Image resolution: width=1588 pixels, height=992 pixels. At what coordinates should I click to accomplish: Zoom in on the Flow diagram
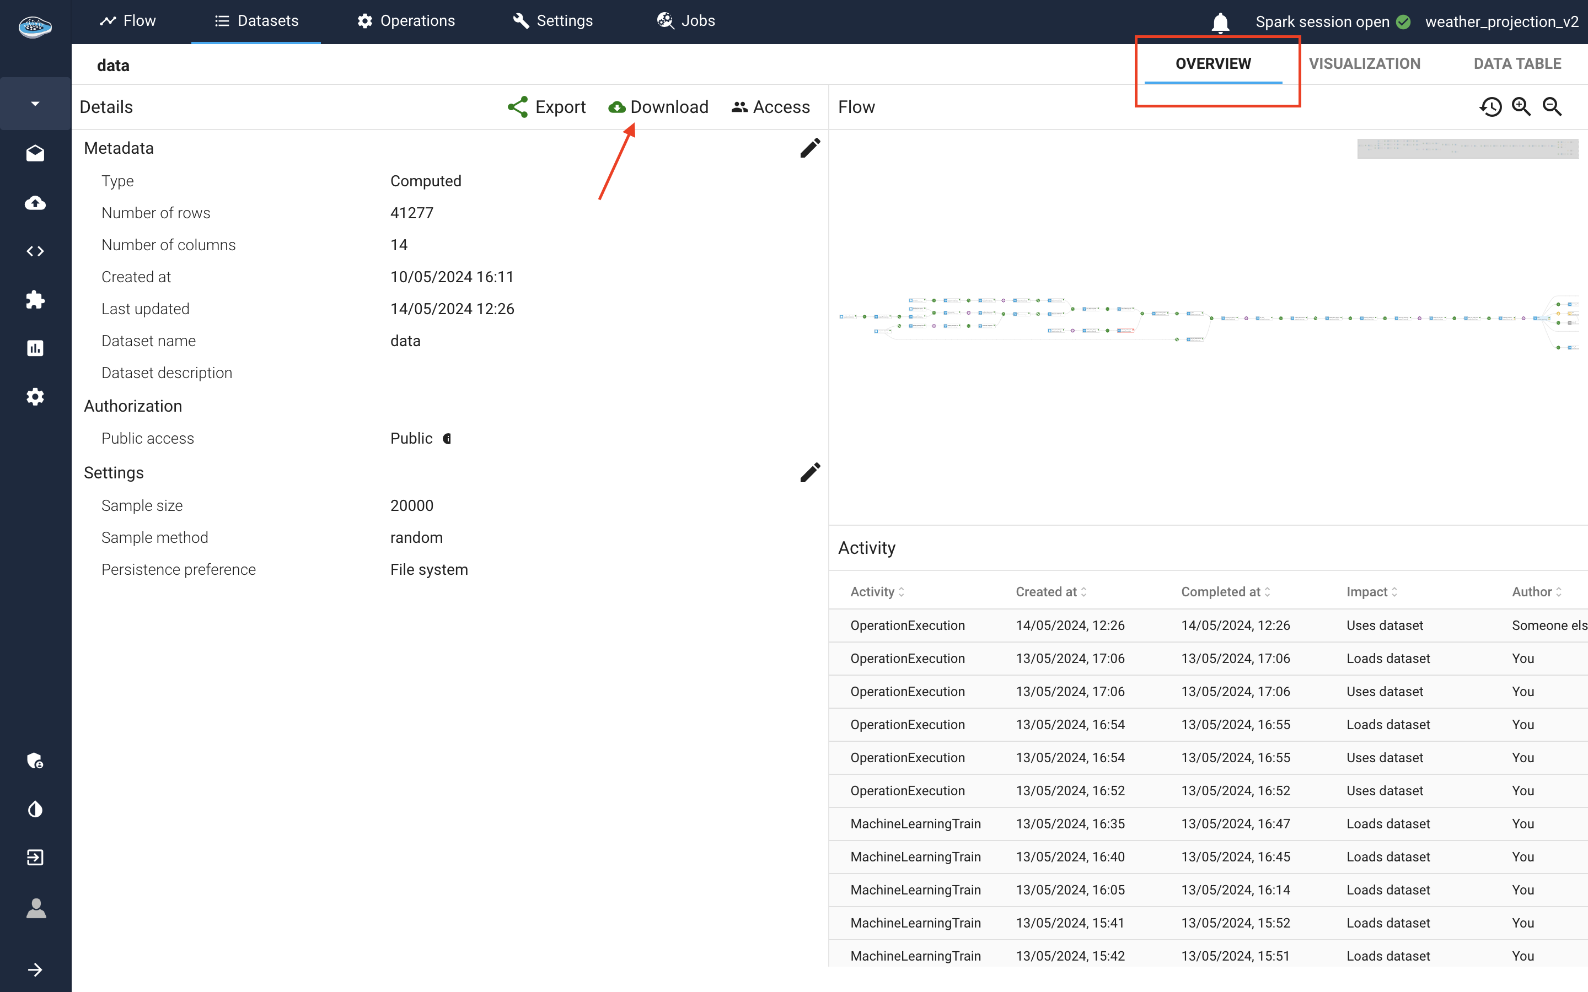pos(1522,106)
